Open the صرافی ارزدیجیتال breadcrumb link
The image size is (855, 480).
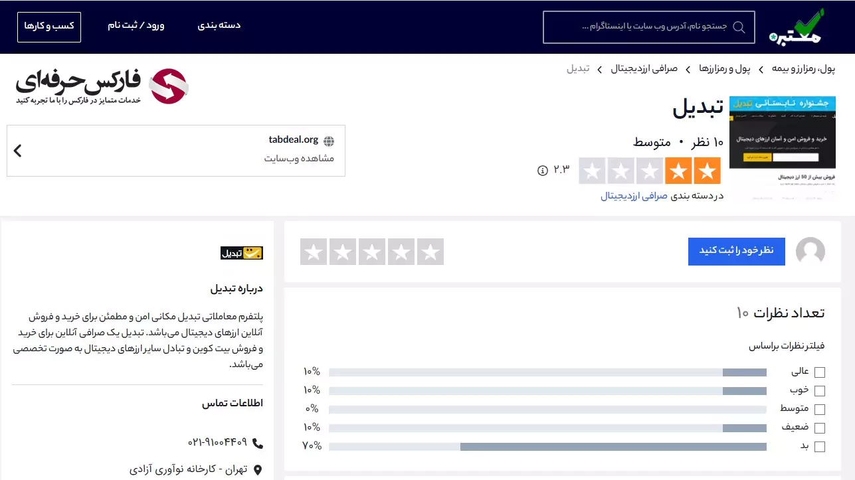644,68
